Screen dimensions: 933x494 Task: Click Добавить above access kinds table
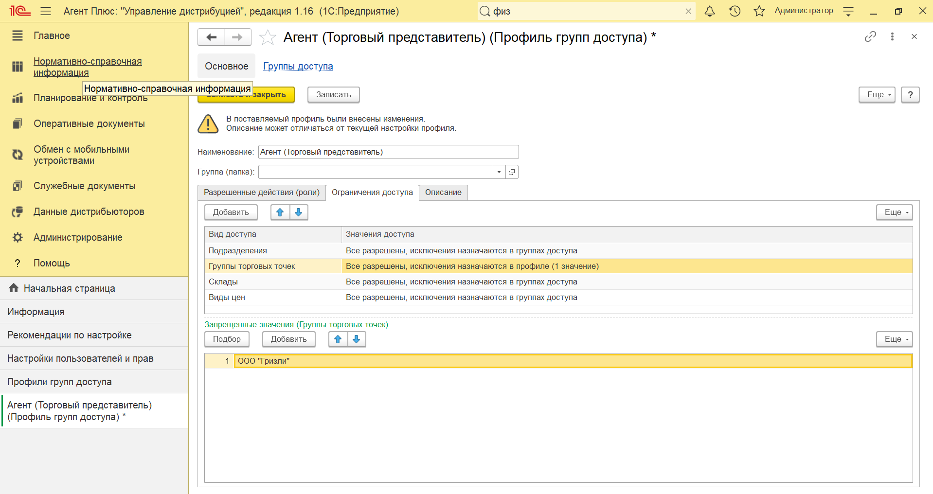pos(231,212)
